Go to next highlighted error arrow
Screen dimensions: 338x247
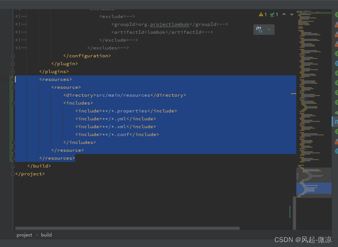point(292,14)
